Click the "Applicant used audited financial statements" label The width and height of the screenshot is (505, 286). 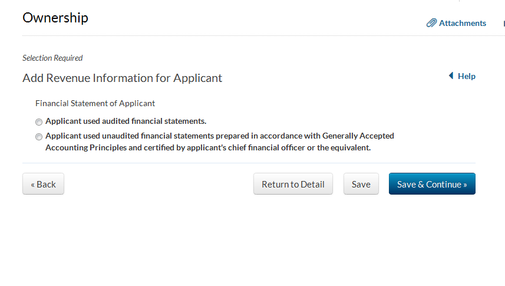pyautogui.click(x=126, y=121)
